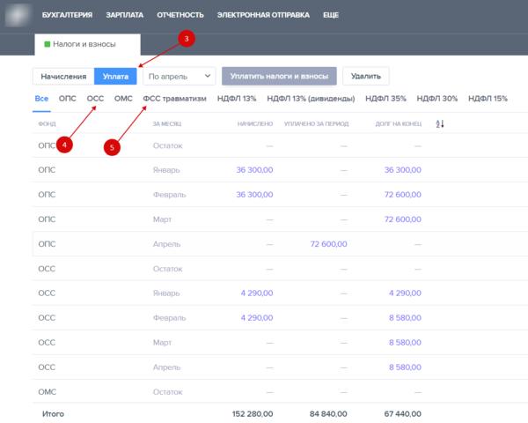The height and width of the screenshot is (423, 528).
Task: Click ОСС Февраль debt 8 580,00
Action: (401, 317)
